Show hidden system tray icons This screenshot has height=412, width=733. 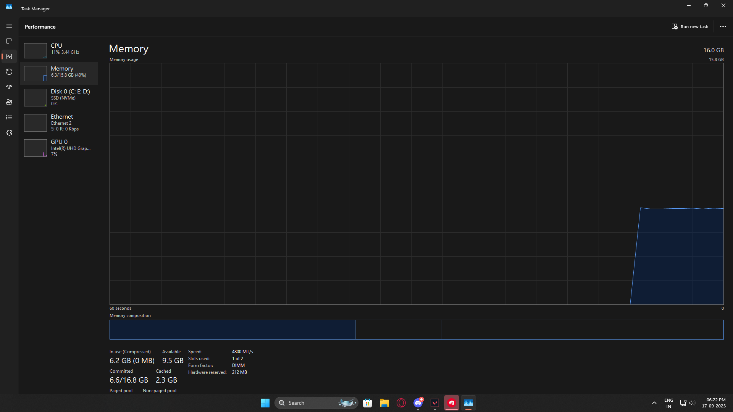654,403
